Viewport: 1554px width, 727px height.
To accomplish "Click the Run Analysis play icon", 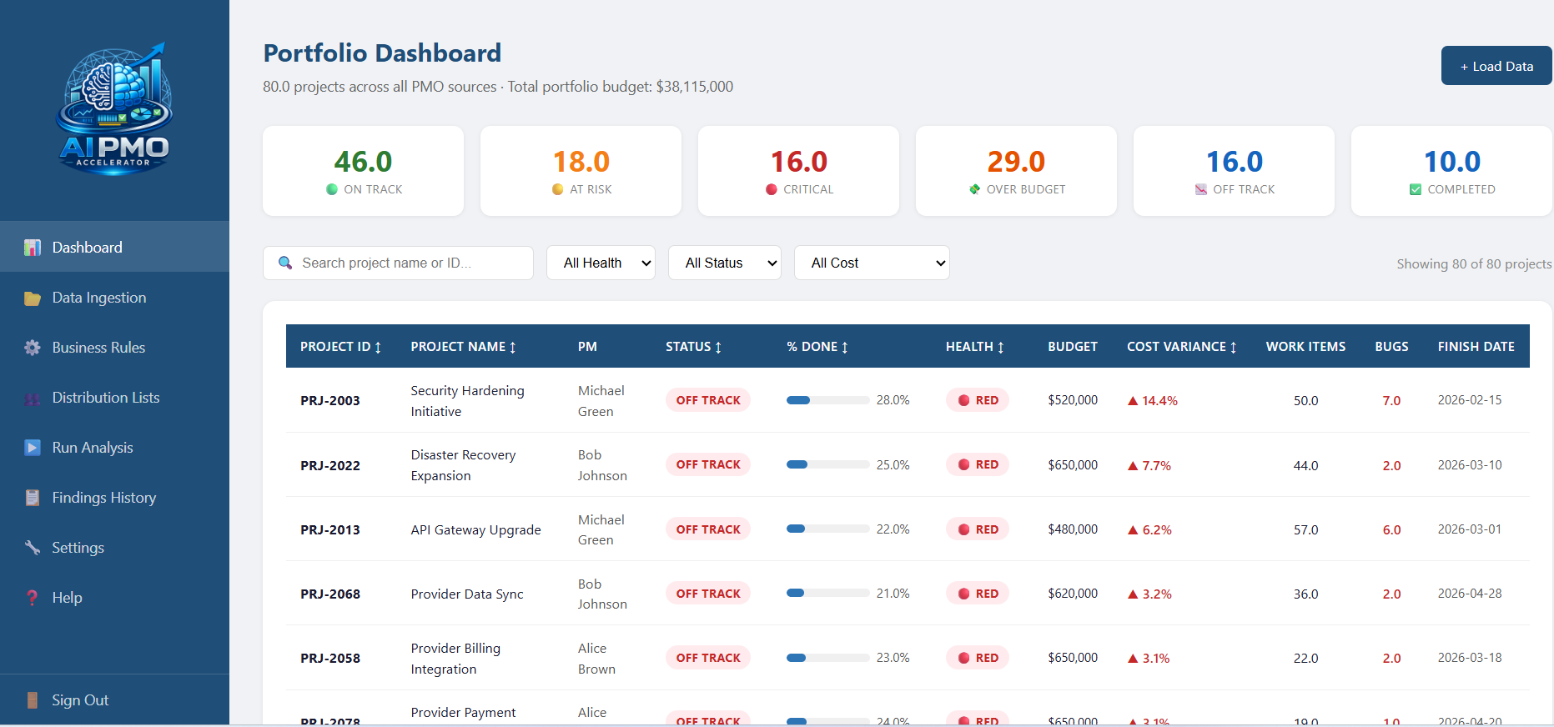I will pos(33,448).
